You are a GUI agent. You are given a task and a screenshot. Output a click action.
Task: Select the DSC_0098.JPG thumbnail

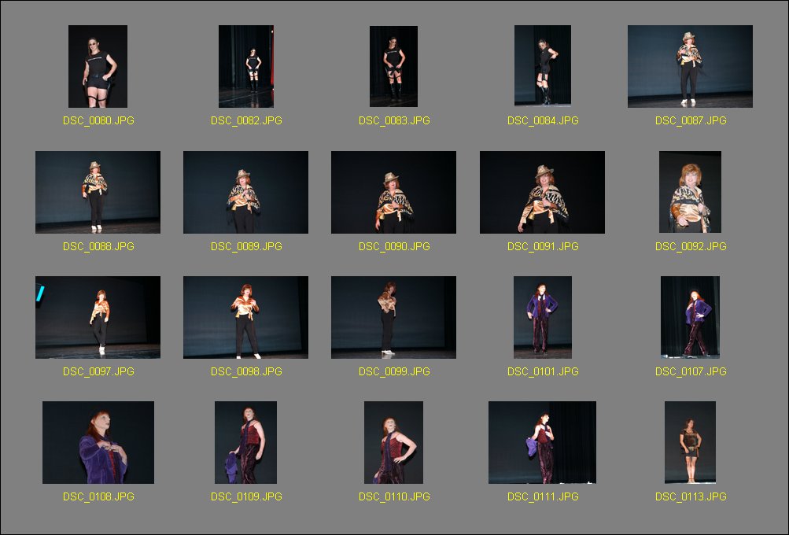(x=245, y=317)
